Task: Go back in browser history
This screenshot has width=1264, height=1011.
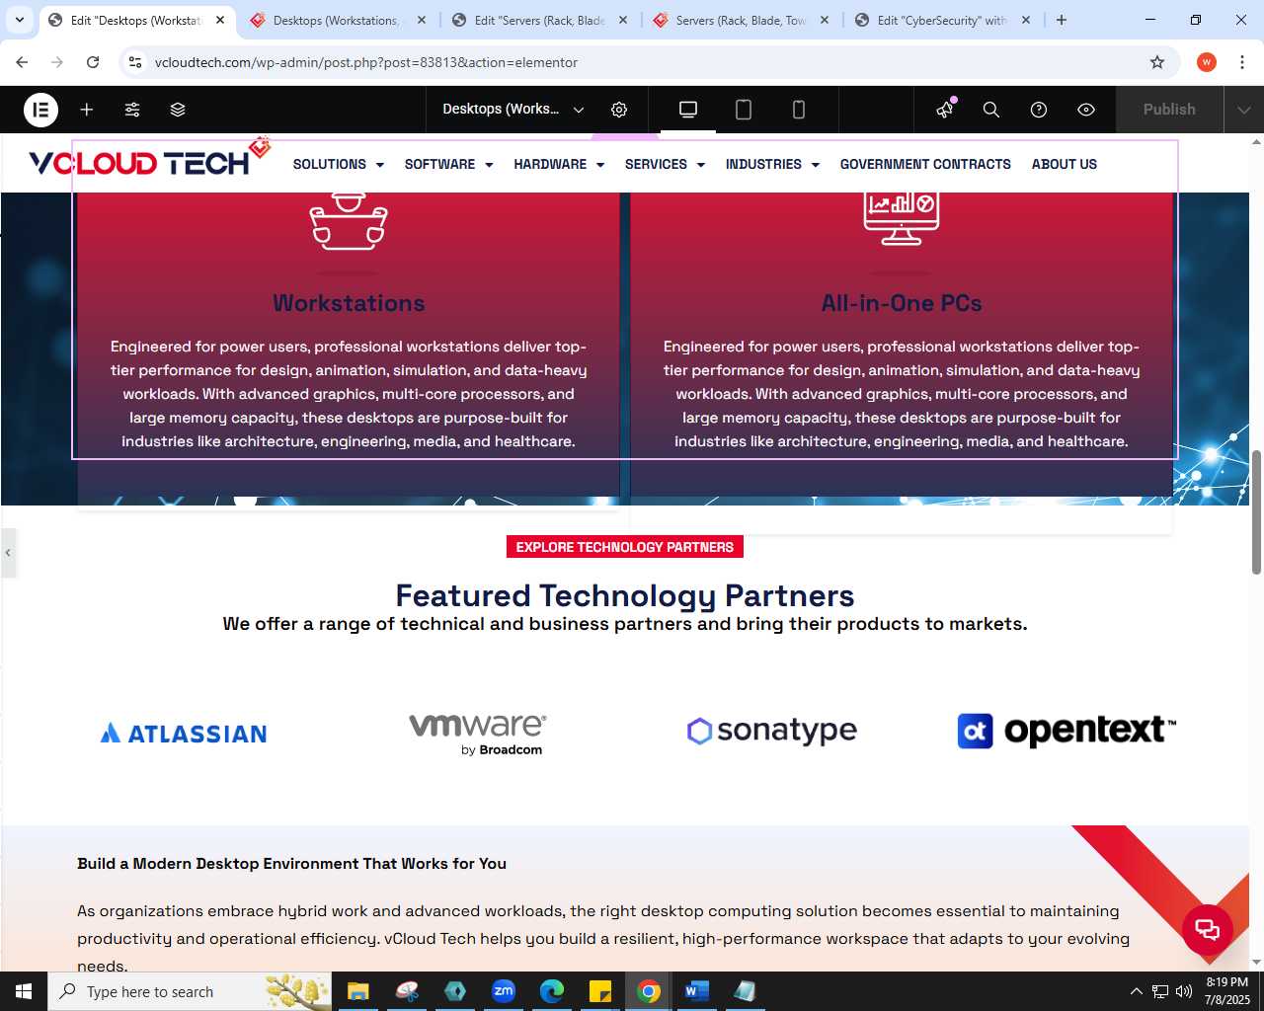Action: 22,62
